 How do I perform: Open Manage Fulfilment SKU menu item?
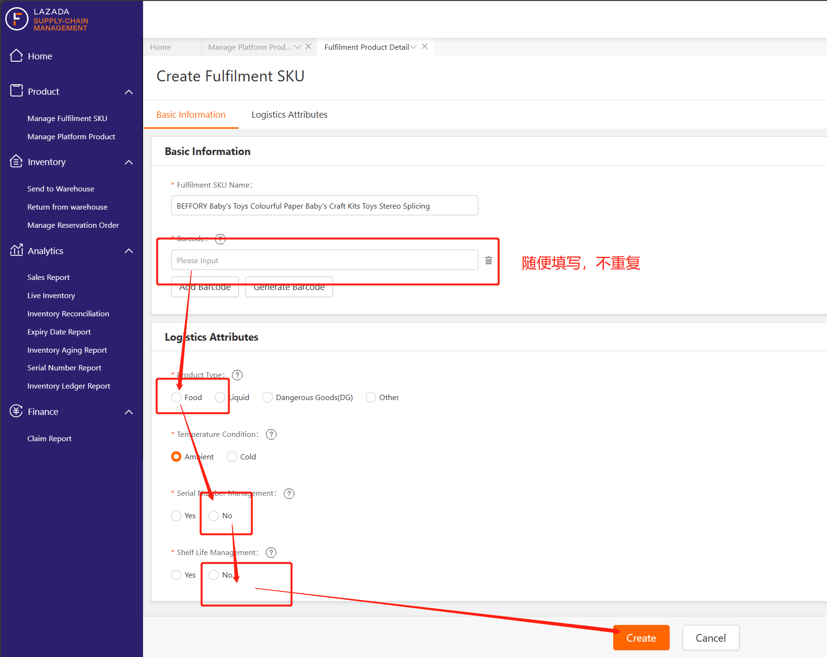[x=67, y=118]
